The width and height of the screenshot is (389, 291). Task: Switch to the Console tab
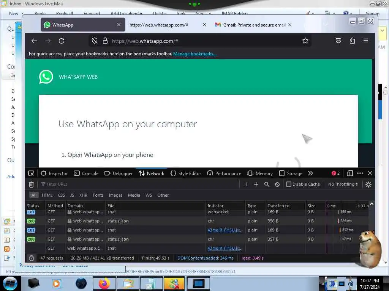point(86,174)
